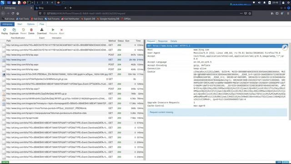Open the volume control in tray

pos(259,3)
